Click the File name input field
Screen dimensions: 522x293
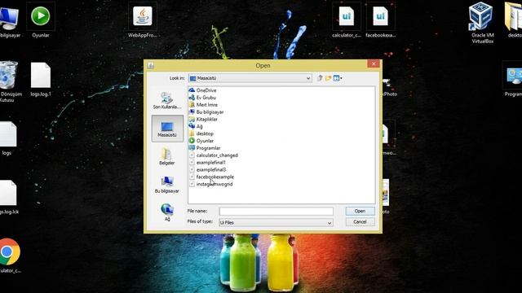[x=276, y=212]
